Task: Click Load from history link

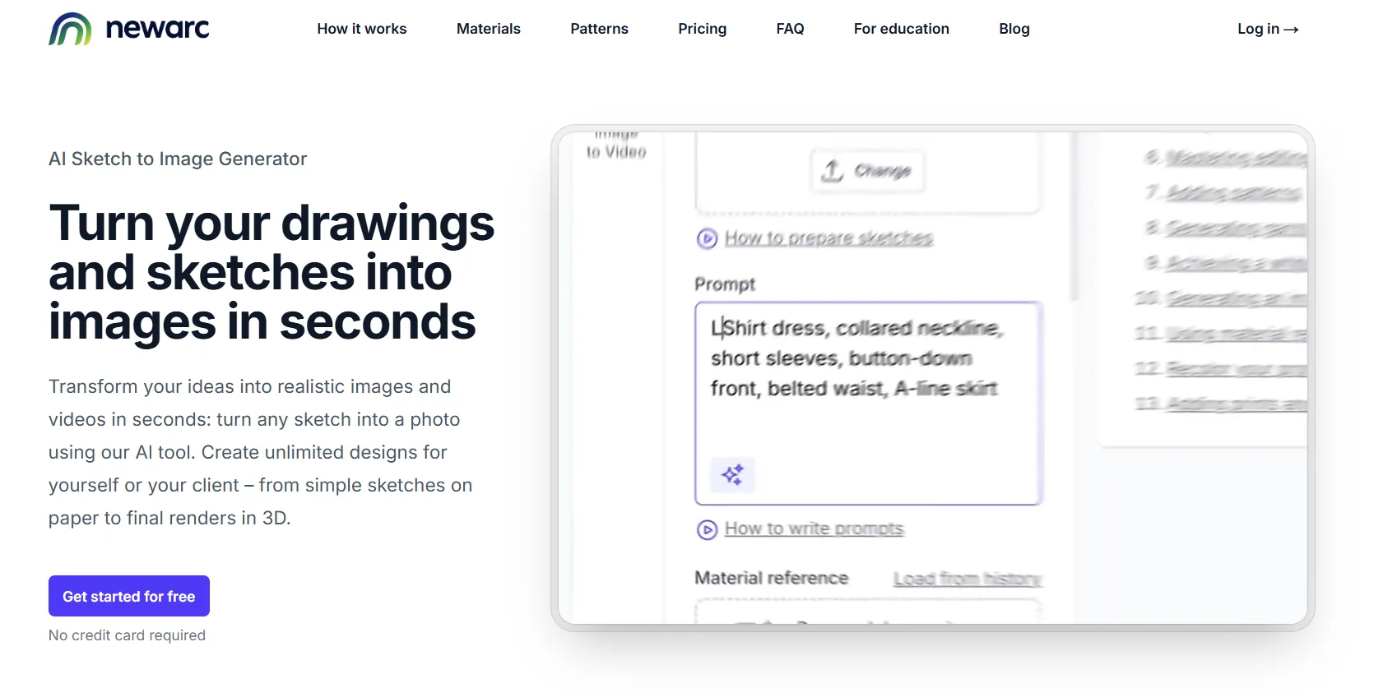Action: click(x=968, y=579)
